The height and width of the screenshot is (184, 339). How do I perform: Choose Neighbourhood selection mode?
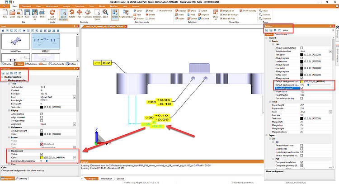126,14
